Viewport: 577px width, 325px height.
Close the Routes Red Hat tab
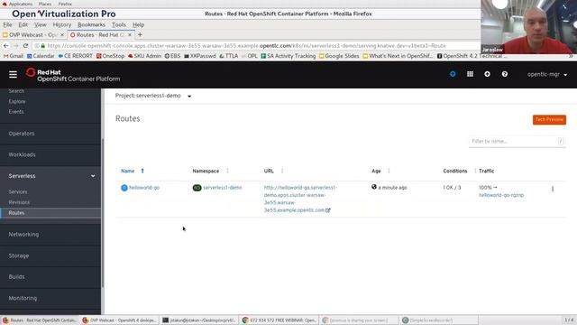point(130,34)
